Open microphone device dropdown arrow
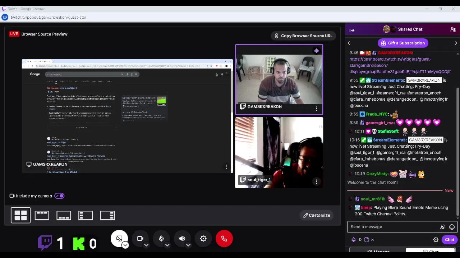460x258 pixels. click(167, 245)
